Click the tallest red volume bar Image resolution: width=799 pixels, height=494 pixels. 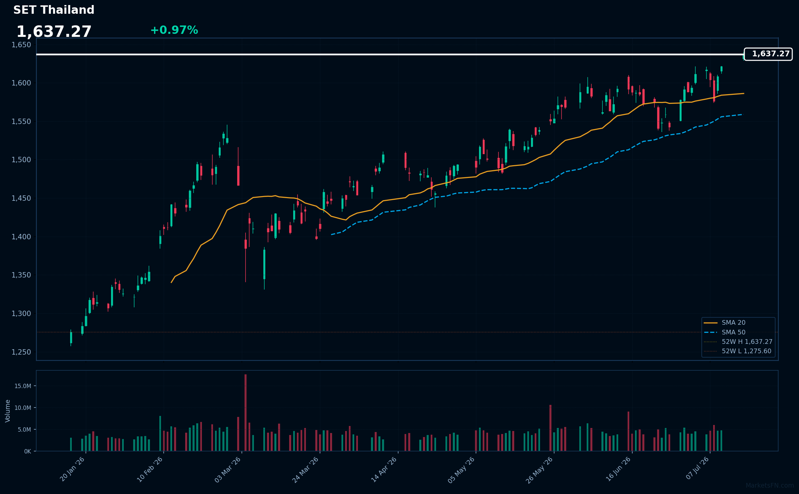246,413
